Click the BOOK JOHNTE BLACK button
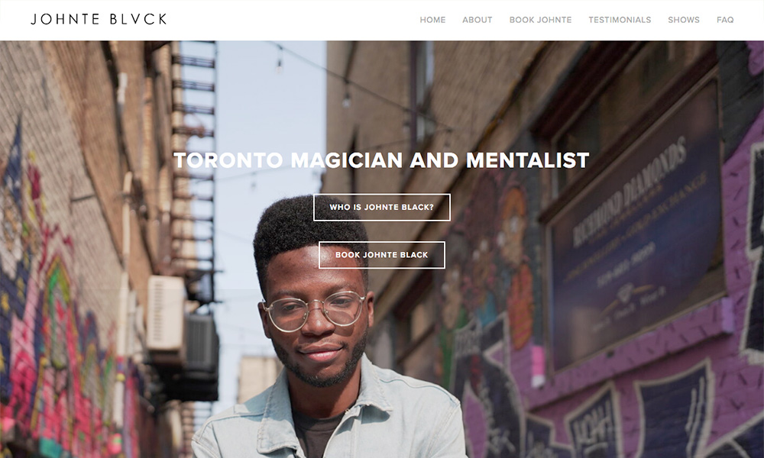 (x=381, y=254)
